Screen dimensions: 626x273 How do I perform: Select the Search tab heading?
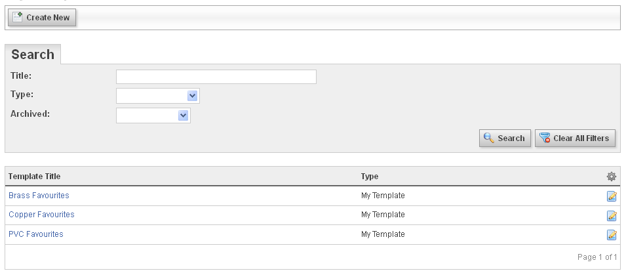33,54
